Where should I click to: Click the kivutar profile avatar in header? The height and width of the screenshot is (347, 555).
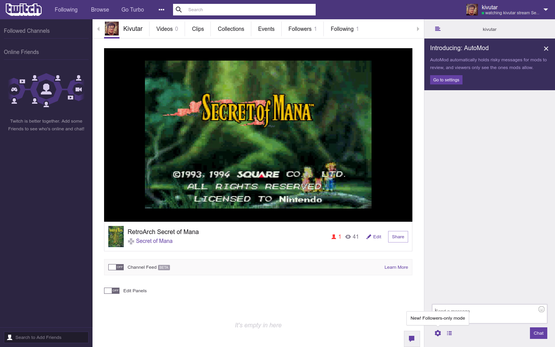472,10
